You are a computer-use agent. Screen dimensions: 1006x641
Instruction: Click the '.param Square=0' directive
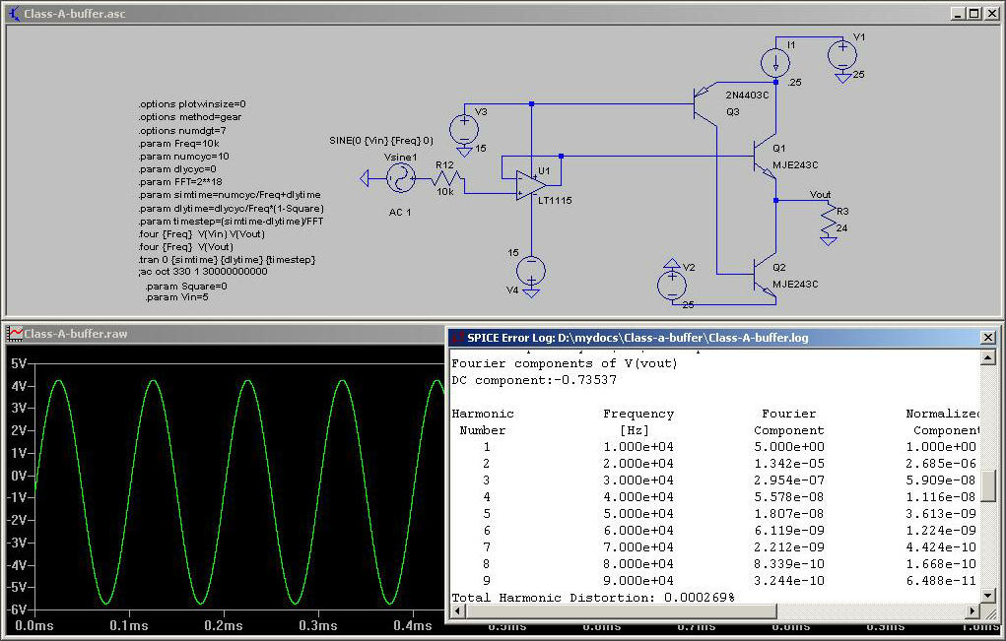pyautogui.click(x=186, y=287)
